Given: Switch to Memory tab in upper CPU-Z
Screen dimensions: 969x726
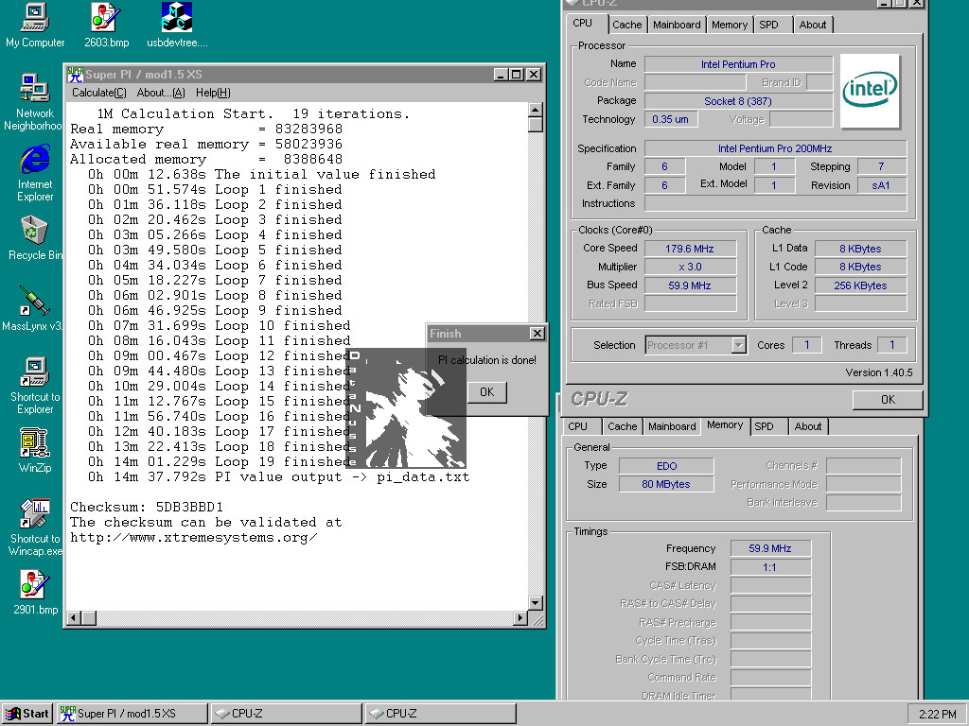Looking at the screenshot, I should click(x=730, y=25).
